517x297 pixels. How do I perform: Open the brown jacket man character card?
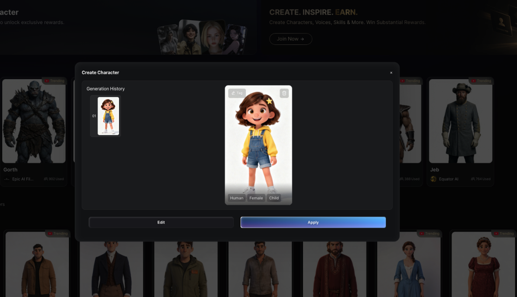point(37,264)
